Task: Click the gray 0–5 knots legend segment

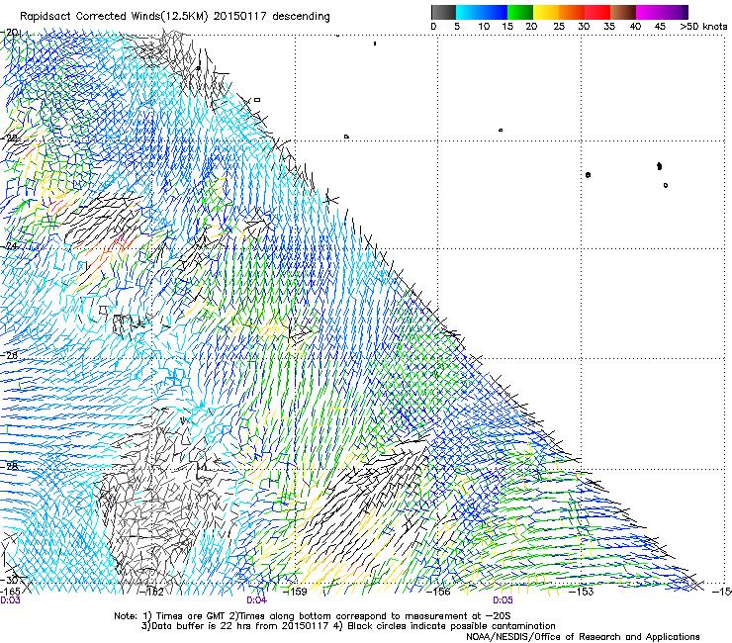Action: click(443, 12)
